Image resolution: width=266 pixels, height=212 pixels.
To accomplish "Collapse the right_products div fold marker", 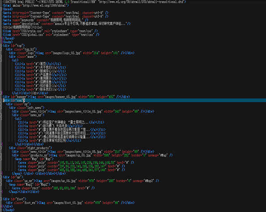I will [x=1, y=148].
